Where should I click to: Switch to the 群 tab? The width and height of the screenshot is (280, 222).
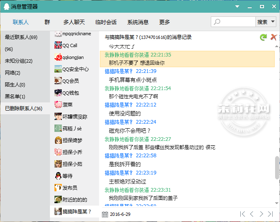[47, 22]
